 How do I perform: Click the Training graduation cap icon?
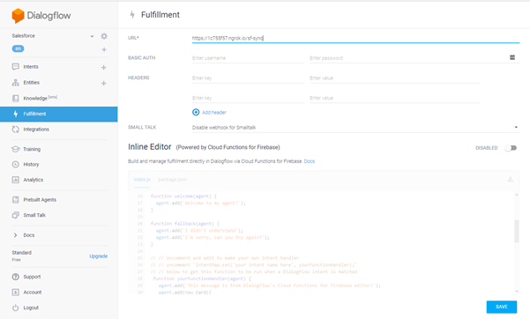[x=16, y=149]
